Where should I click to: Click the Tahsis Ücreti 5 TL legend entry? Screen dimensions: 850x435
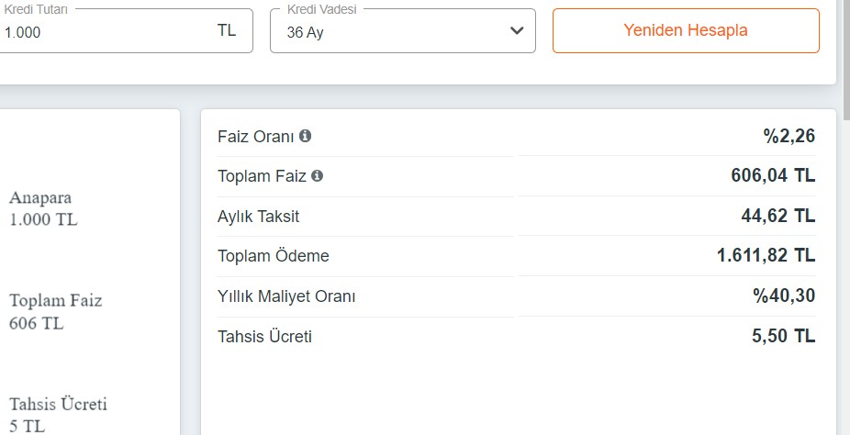(58, 415)
